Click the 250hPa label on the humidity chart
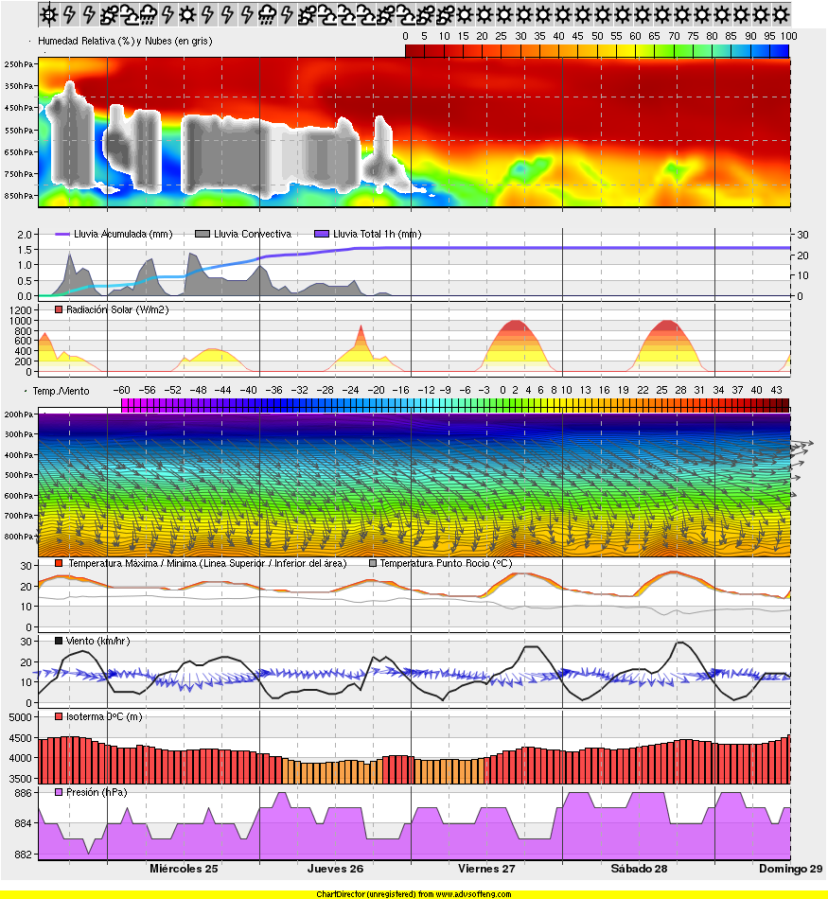The width and height of the screenshot is (828, 899). (18, 64)
